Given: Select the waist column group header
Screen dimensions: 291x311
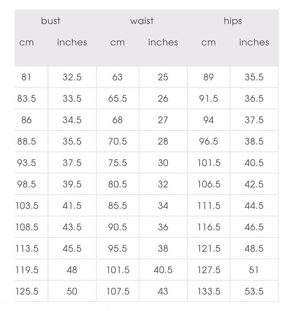Looking at the screenshot, I should pyautogui.click(x=141, y=21).
